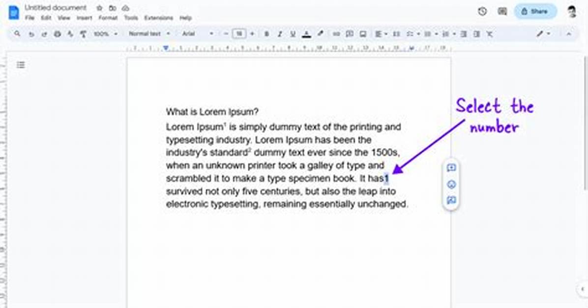Image resolution: width=588 pixels, height=308 pixels.
Task: Print the document
Action: click(x=58, y=34)
